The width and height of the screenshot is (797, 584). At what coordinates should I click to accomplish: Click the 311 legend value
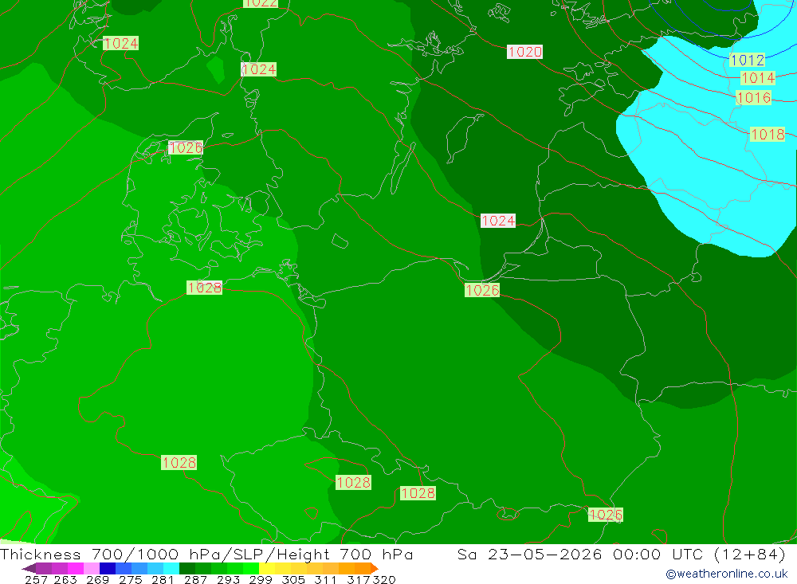325,579
